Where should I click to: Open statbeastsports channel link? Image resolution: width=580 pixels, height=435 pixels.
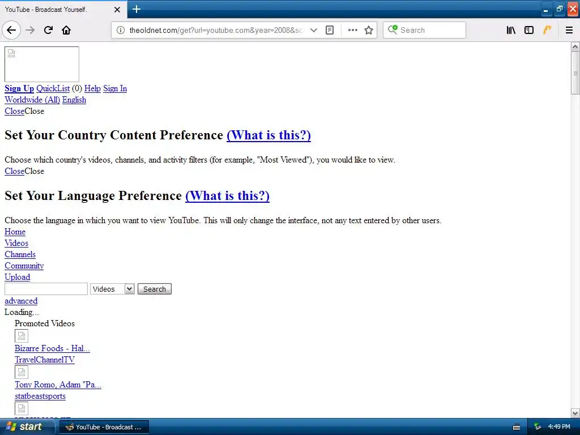[x=40, y=396]
